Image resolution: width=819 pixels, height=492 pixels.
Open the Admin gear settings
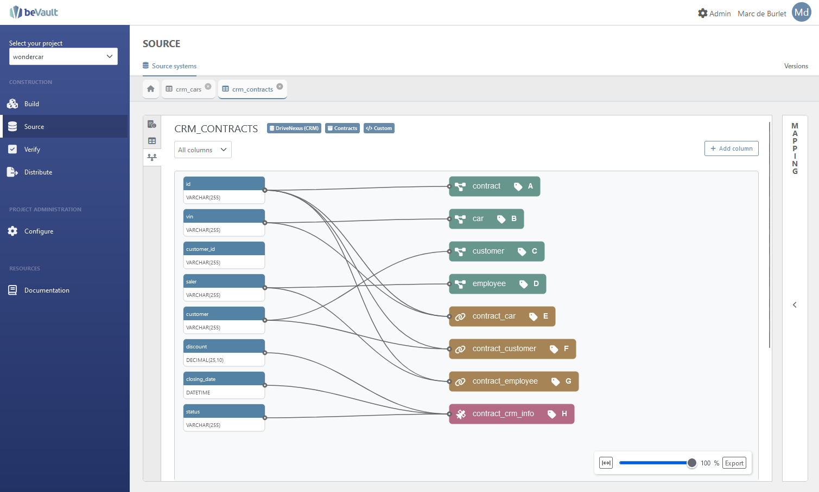click(703, 13)
